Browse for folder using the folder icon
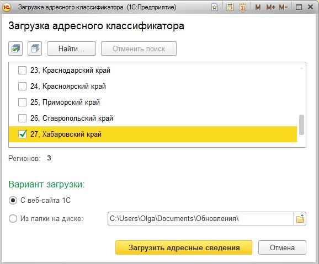The width and height of the screenshot is (319, 264). pos(300,219)
